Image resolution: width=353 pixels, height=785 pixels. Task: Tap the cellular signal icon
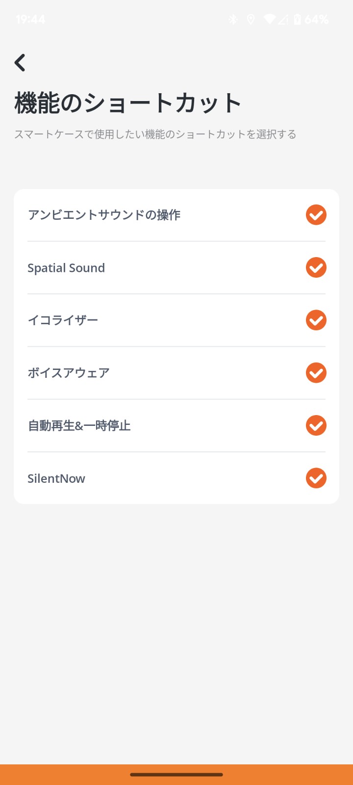283,20
